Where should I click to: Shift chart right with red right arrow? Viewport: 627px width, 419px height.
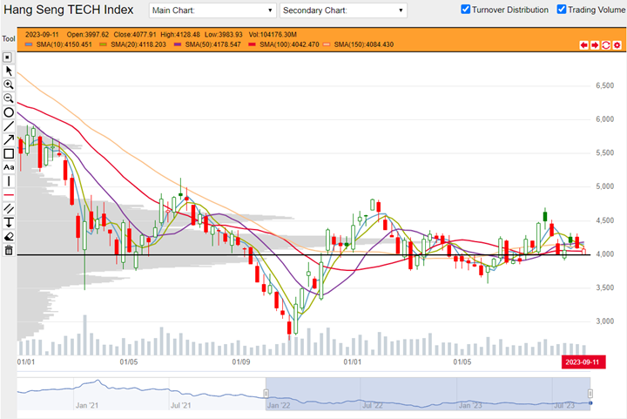pos(595,44)
